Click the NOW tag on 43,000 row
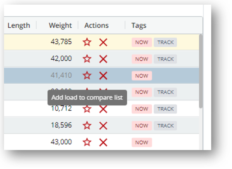This screenshot has width=232, height=169. (x=142, y=142)
